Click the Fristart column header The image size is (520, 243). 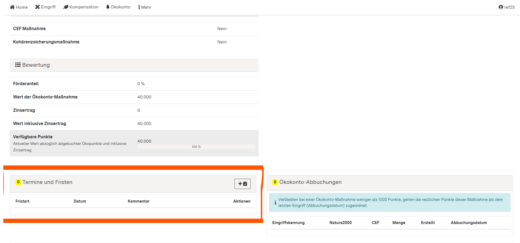(22, 201)
